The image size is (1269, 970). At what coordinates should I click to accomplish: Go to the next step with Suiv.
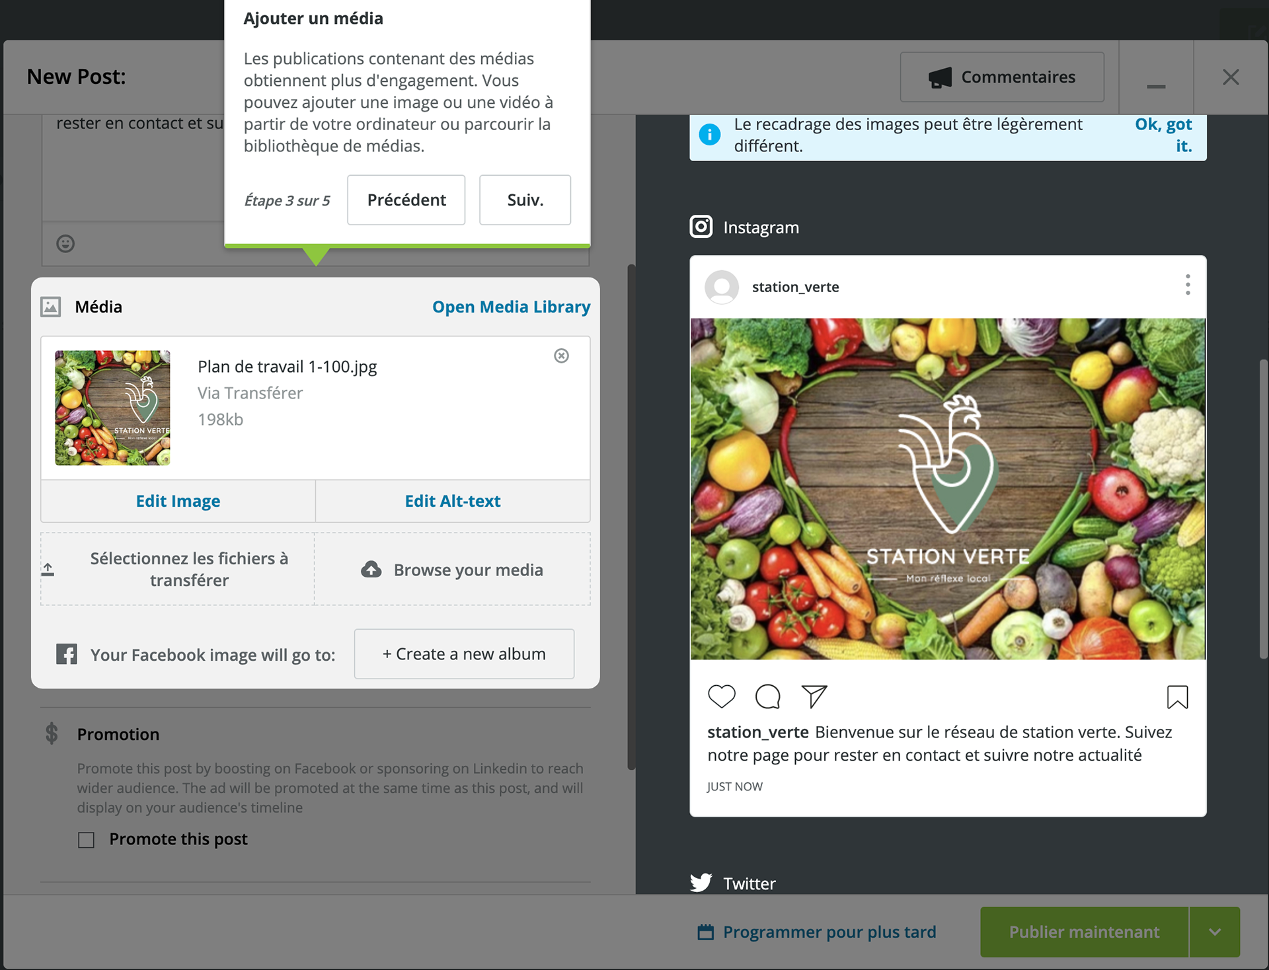(x=525, y=200)
